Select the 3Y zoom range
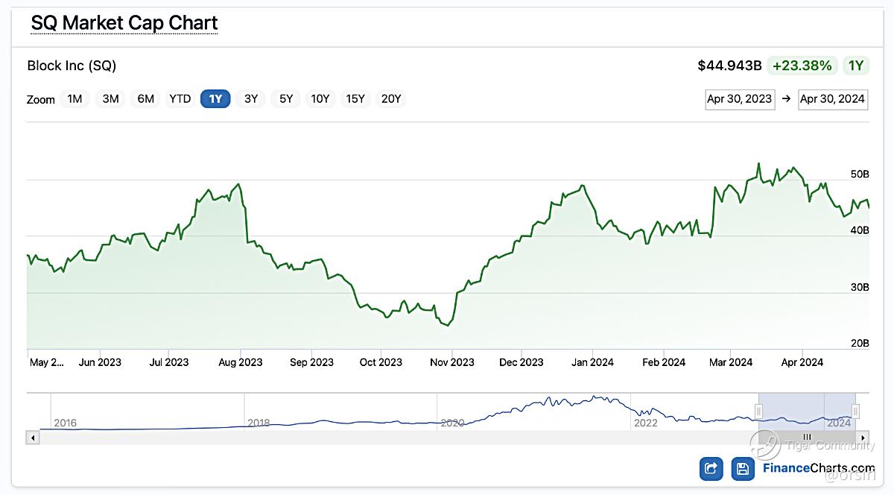 pyautogui.click(x=251, y=98)
